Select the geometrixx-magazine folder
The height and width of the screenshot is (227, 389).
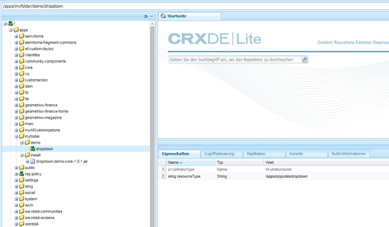(x=43, y=118)
